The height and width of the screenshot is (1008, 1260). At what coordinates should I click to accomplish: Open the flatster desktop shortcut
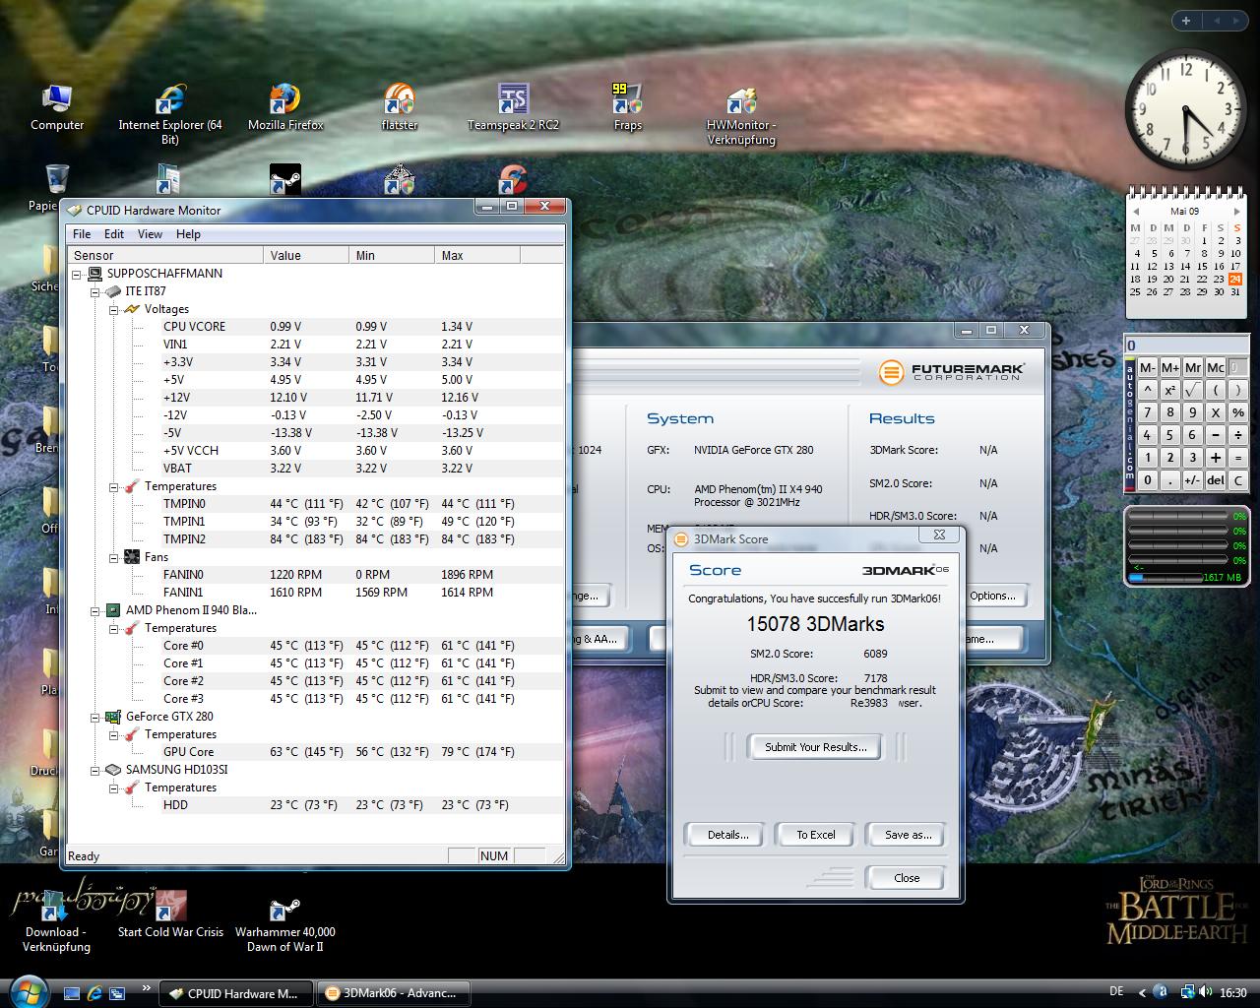pyautogui.click(x=399, y=107)
